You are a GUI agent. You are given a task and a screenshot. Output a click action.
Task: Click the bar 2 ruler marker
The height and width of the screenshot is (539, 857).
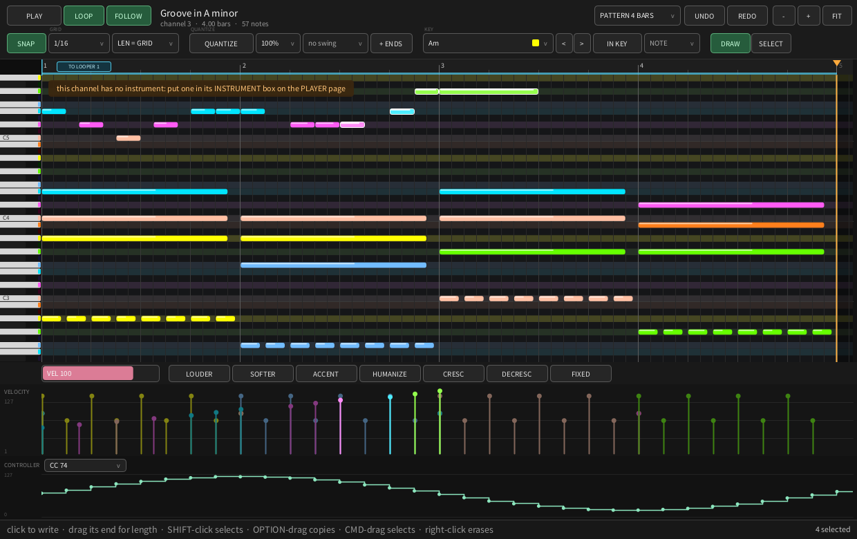(243, 66)
